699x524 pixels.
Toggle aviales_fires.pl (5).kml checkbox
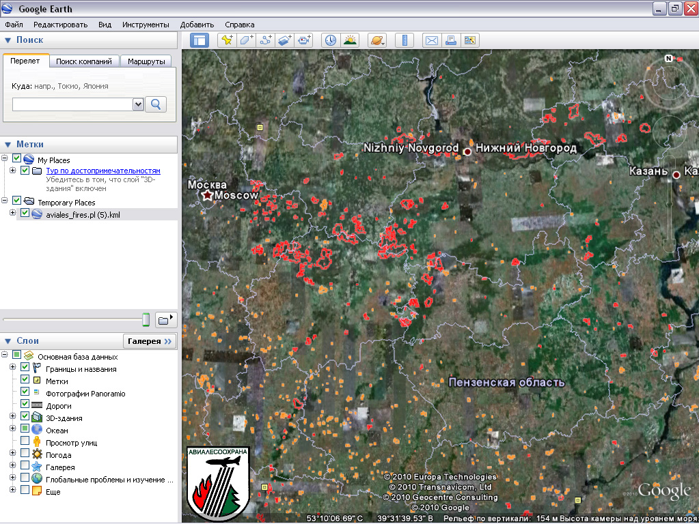tap(25, 213)
